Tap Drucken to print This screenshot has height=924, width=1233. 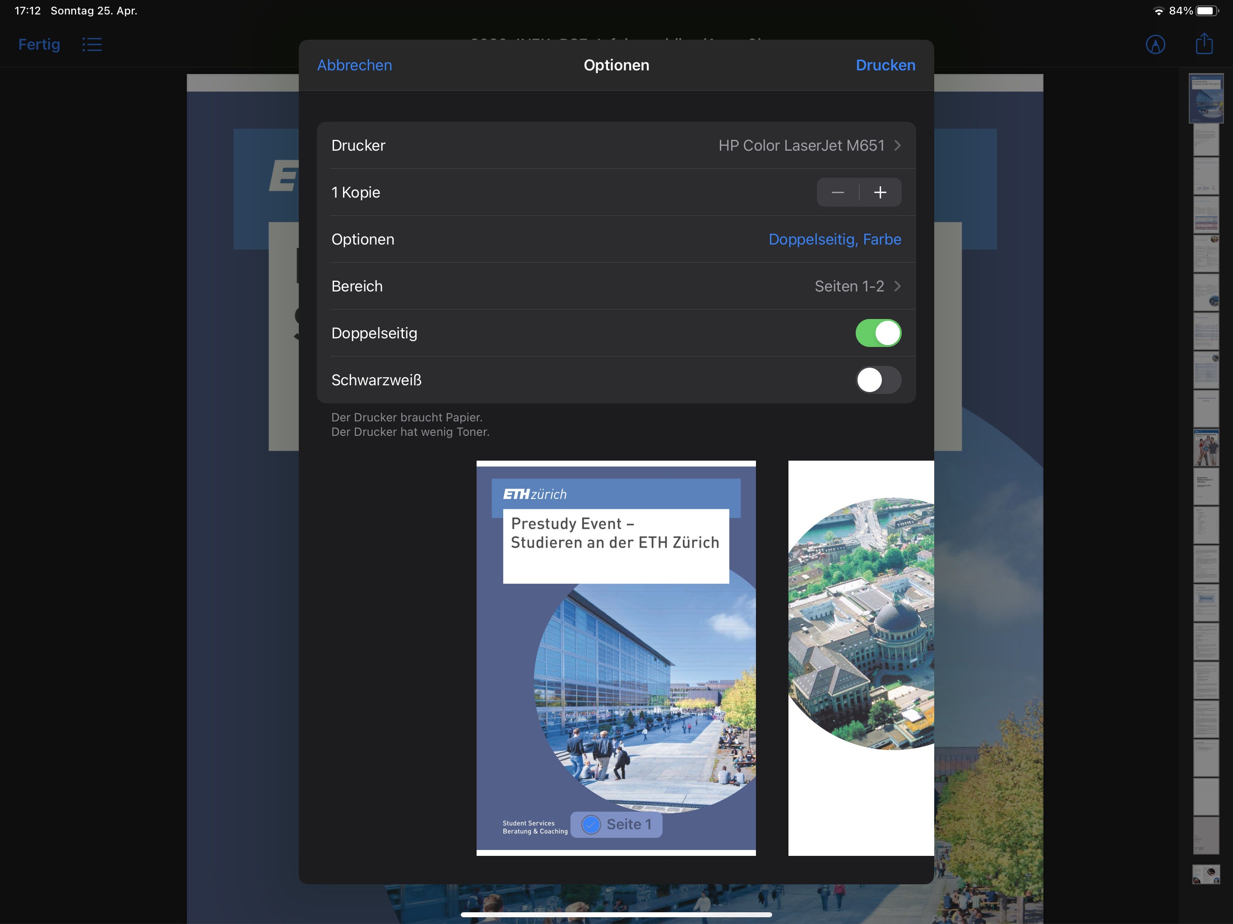pos(885,65)
